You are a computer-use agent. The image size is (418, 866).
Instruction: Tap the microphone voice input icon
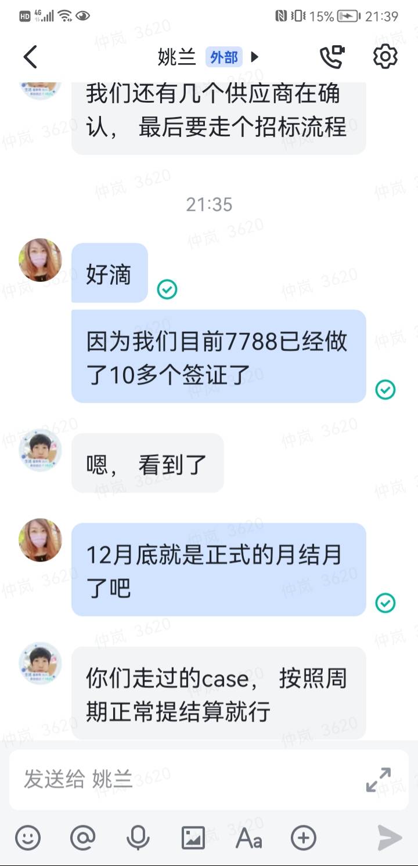point(138,838)
